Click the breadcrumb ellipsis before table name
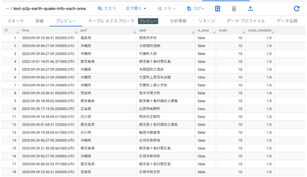This screenshot has height=177, width=307. click(x=7, y=8)
